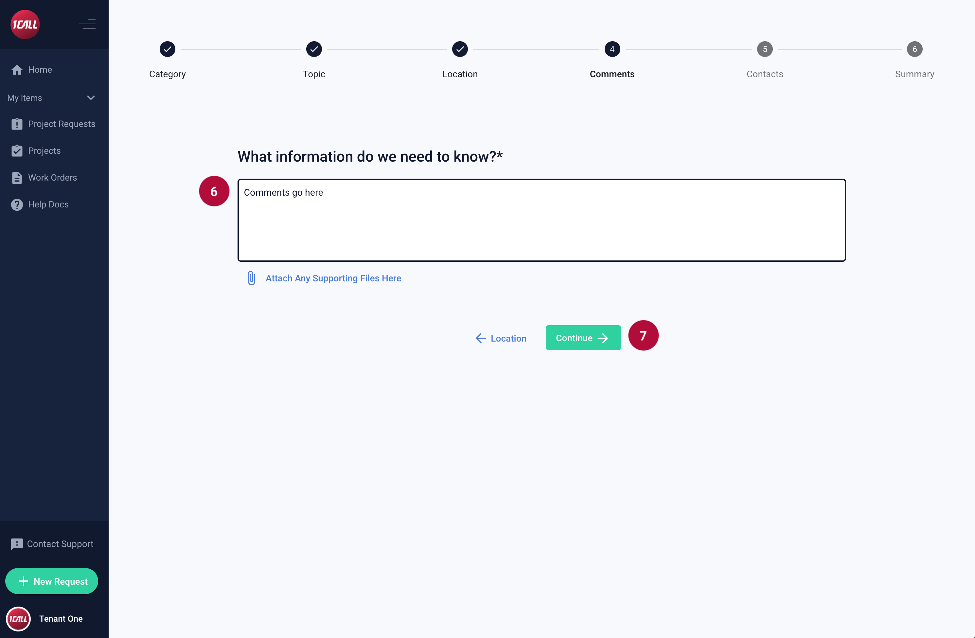Click the Project Requests clipboard icon
975x638 pixels.
tap(17, 124)
